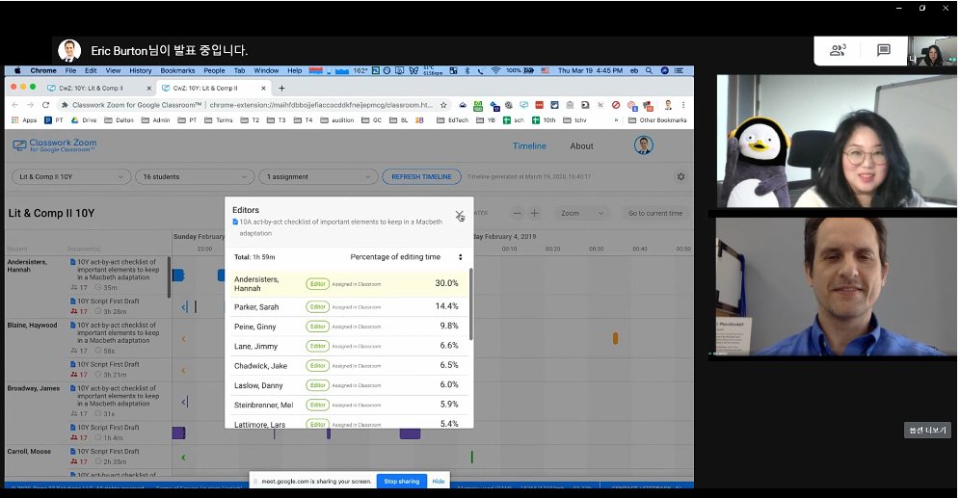
Task: Open the History menu
Action: (x=140, y=70)
